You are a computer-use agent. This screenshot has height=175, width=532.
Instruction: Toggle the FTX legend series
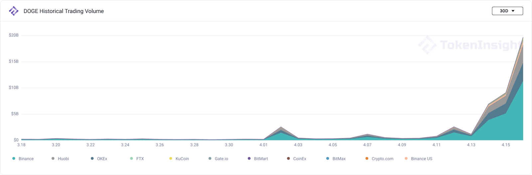[137, 159]
